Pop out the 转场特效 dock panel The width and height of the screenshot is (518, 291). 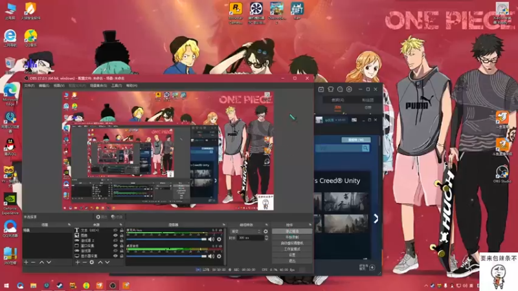(266, 224)
